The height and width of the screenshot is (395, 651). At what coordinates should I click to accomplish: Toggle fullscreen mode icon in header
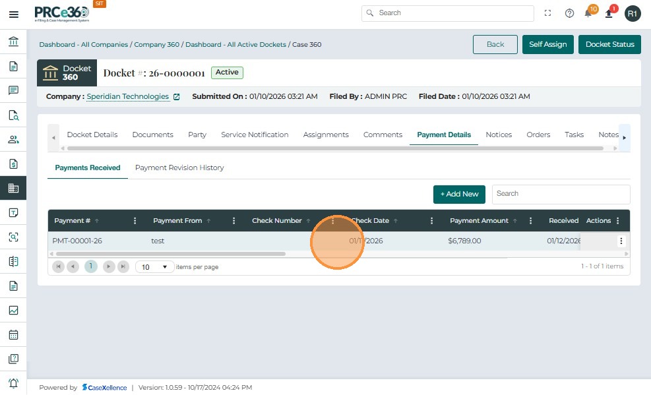coord(547,13)
